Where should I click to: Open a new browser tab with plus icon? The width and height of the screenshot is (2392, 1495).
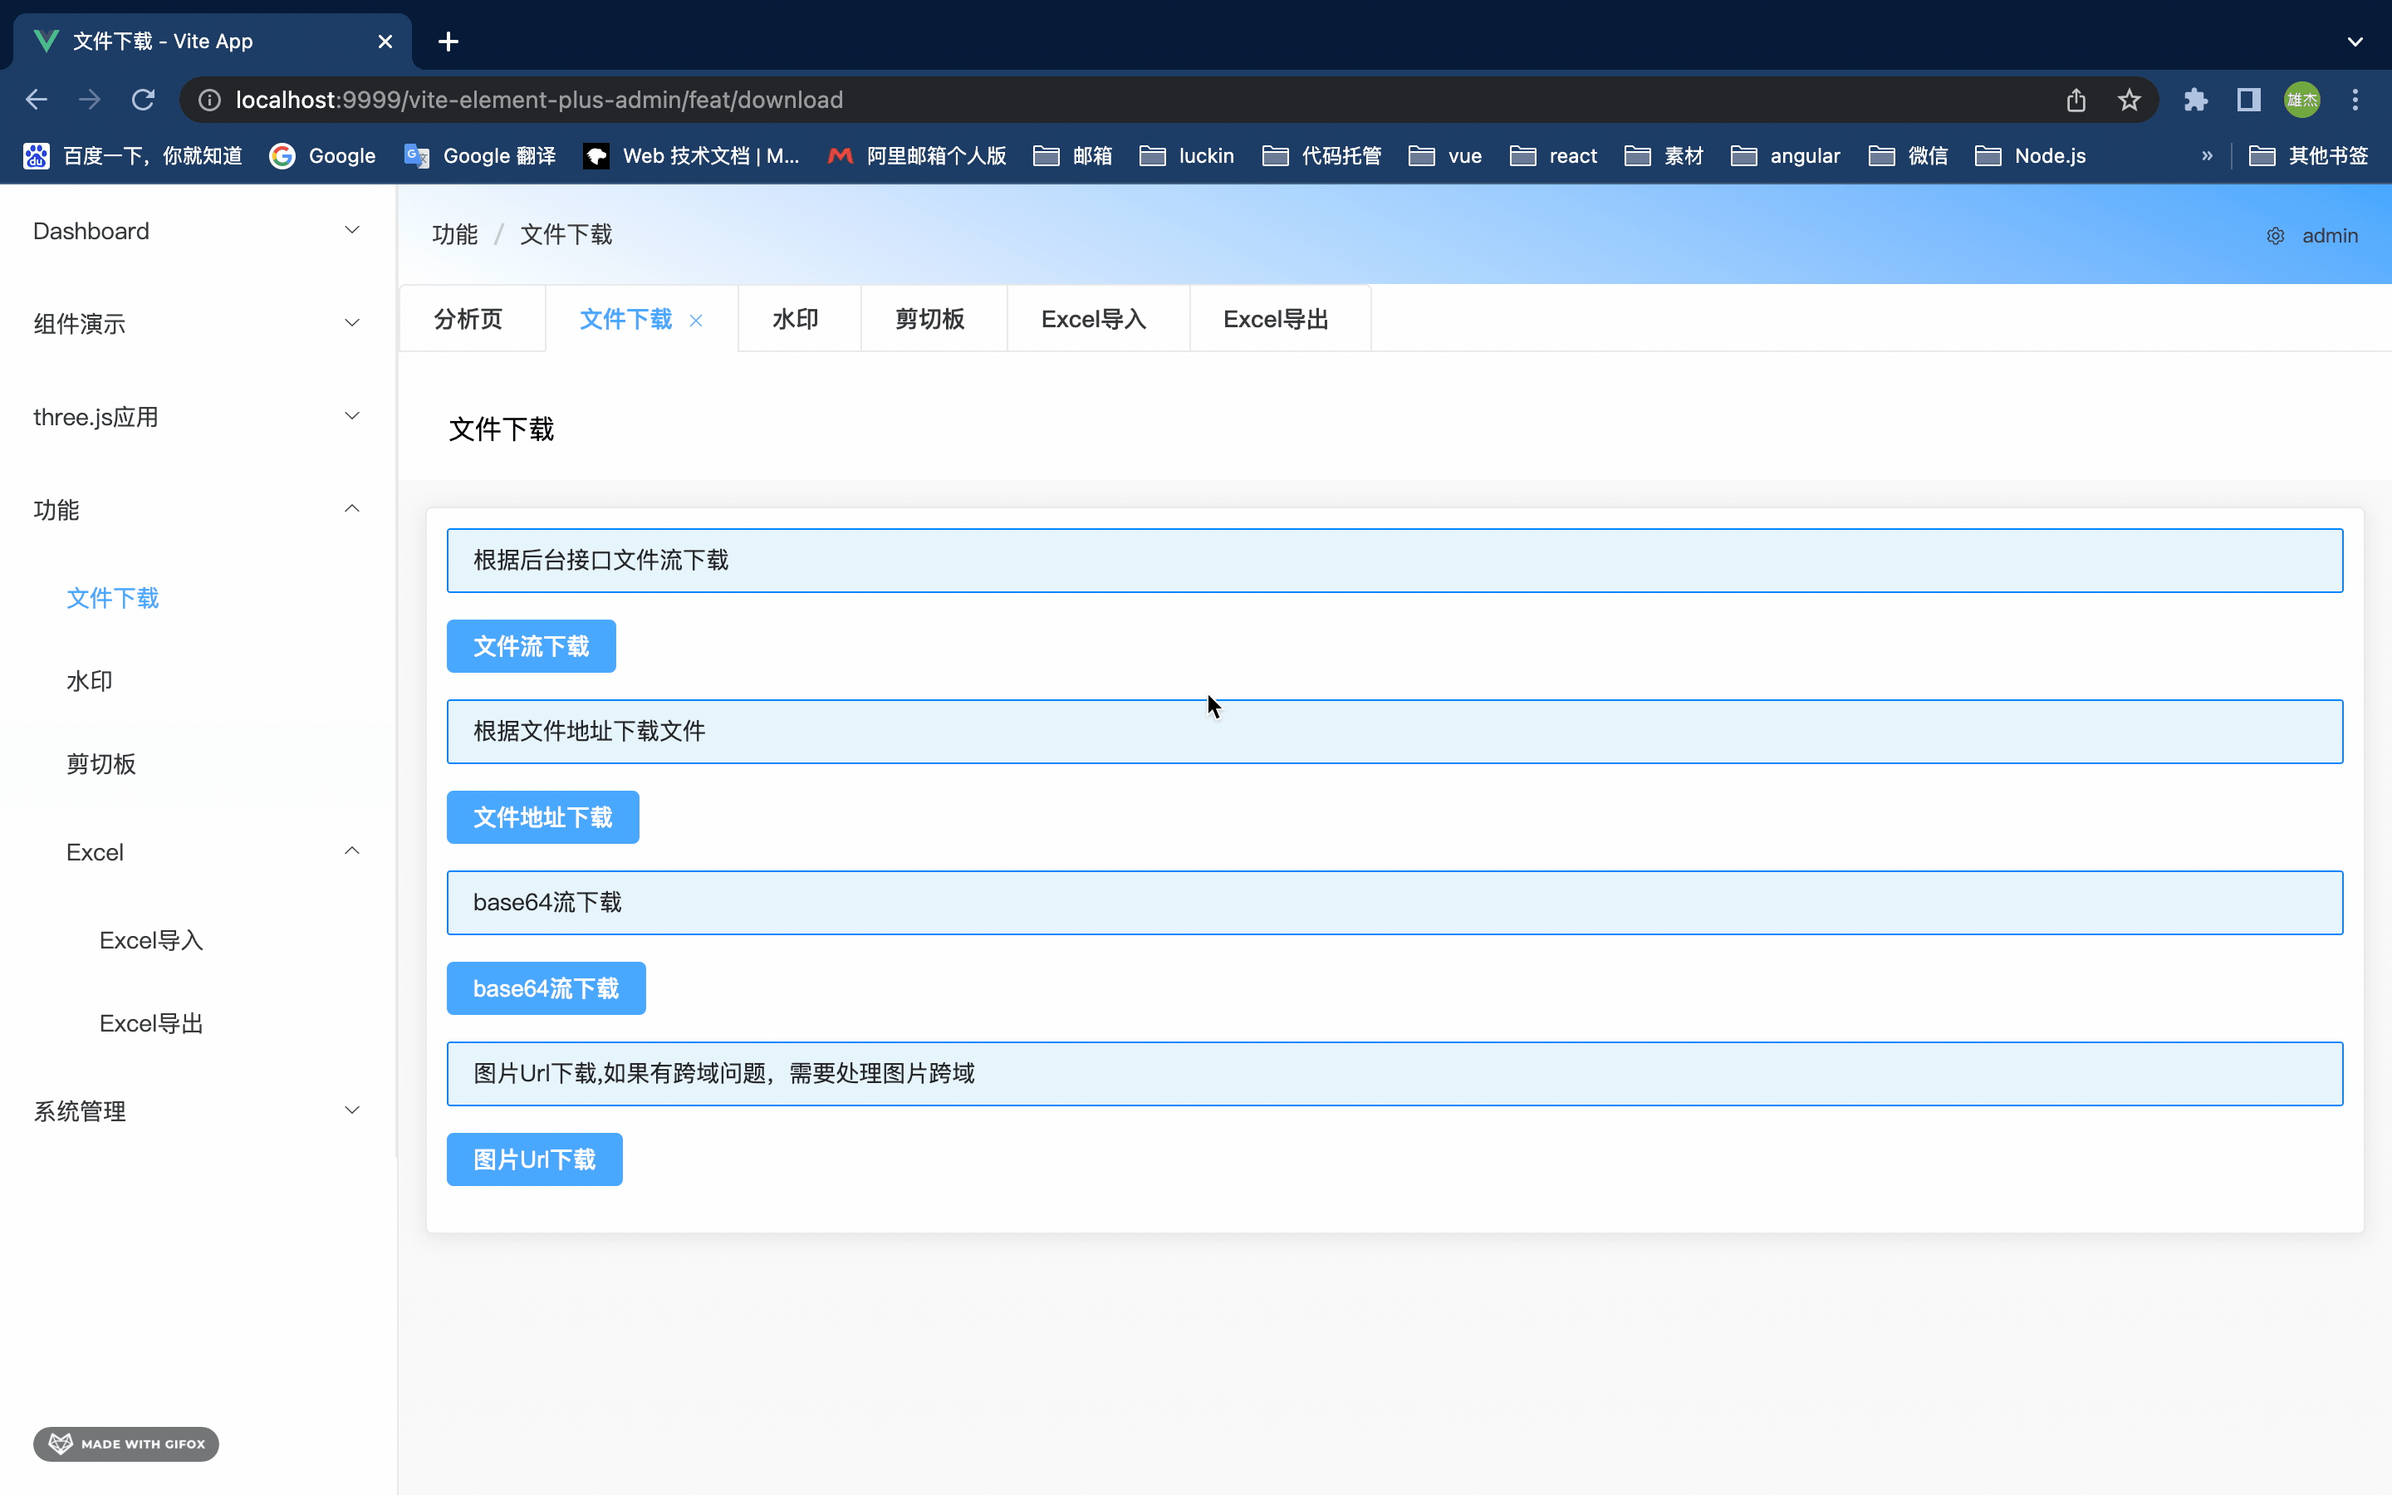(448, 42)
